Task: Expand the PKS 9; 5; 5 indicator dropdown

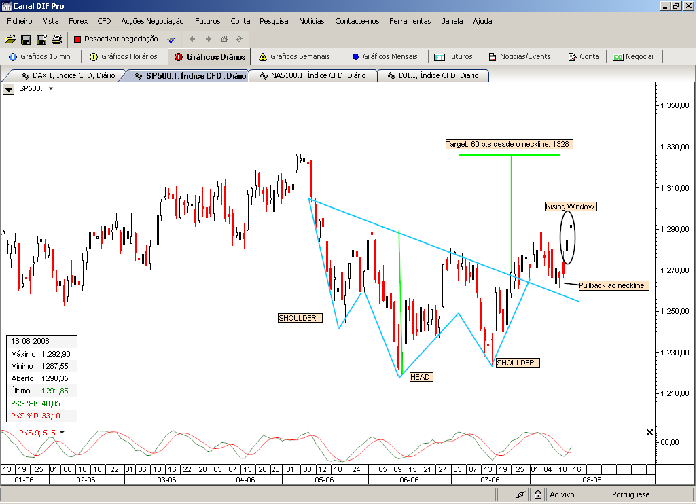Action: (62, 433)
